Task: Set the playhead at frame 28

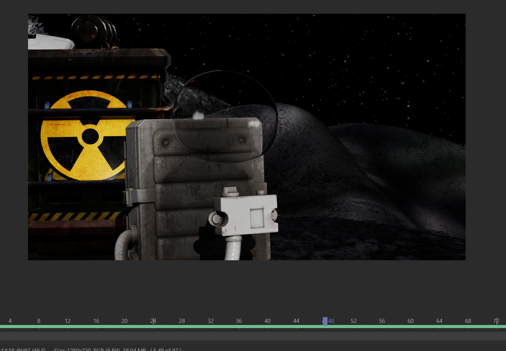Action: click(182, 321)
